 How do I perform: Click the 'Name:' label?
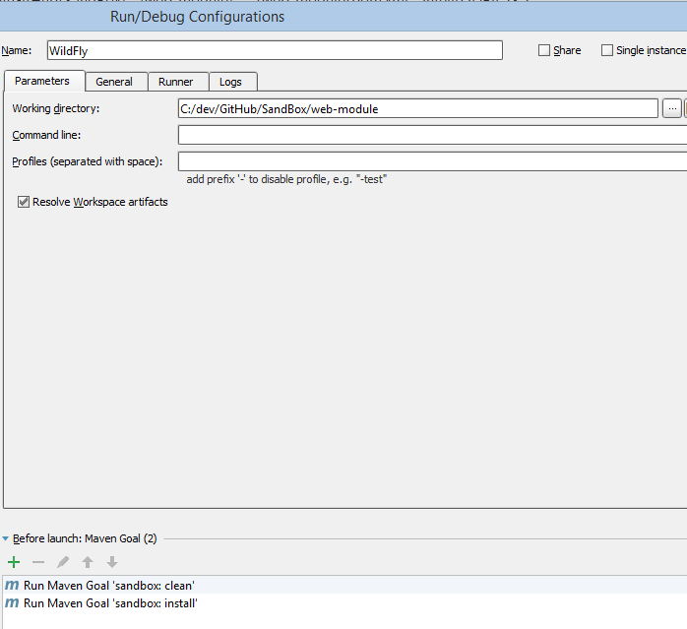tap(17, 50)
